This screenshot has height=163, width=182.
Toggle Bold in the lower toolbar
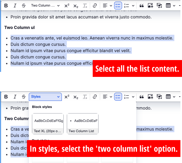[x=6, y=97]
